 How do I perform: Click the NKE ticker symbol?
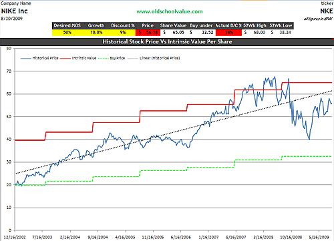click(327, 11)
